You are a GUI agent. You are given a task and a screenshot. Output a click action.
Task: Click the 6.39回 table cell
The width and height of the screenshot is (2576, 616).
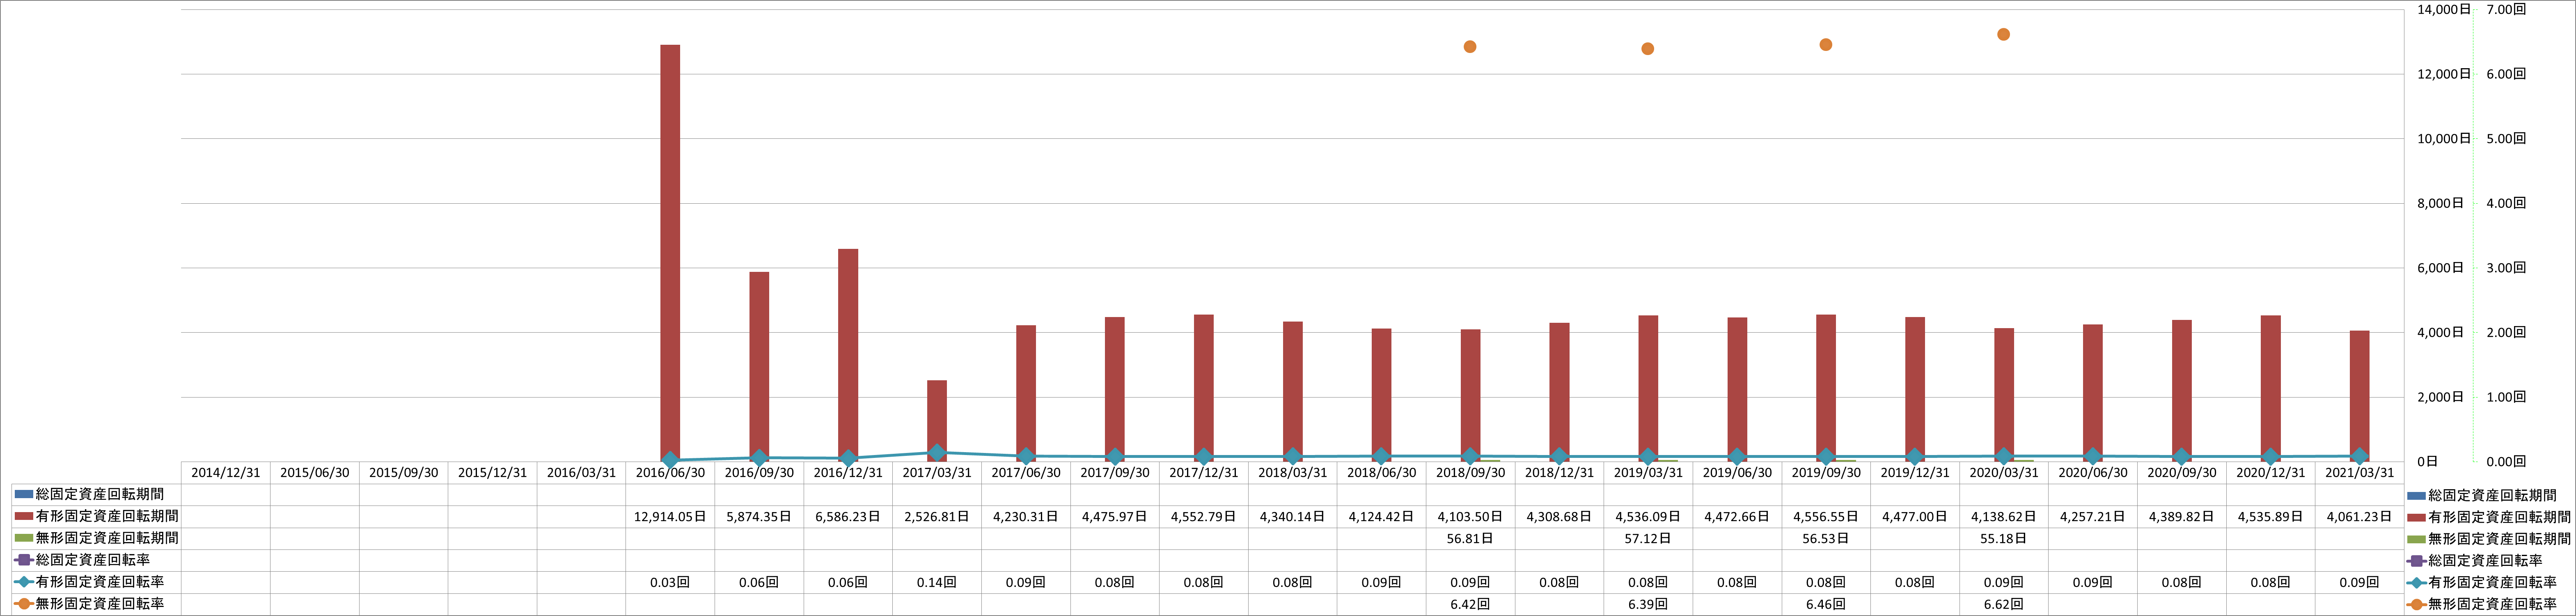[1648, 604]
